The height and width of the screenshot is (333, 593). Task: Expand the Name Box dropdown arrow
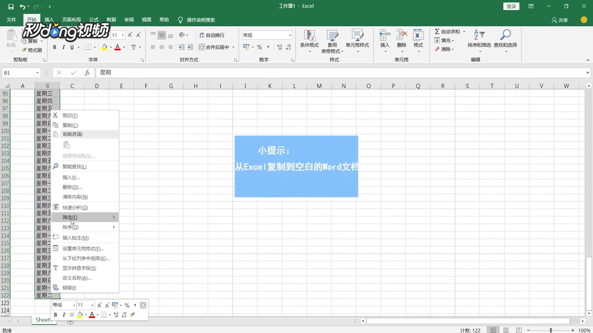coord(37,73)
